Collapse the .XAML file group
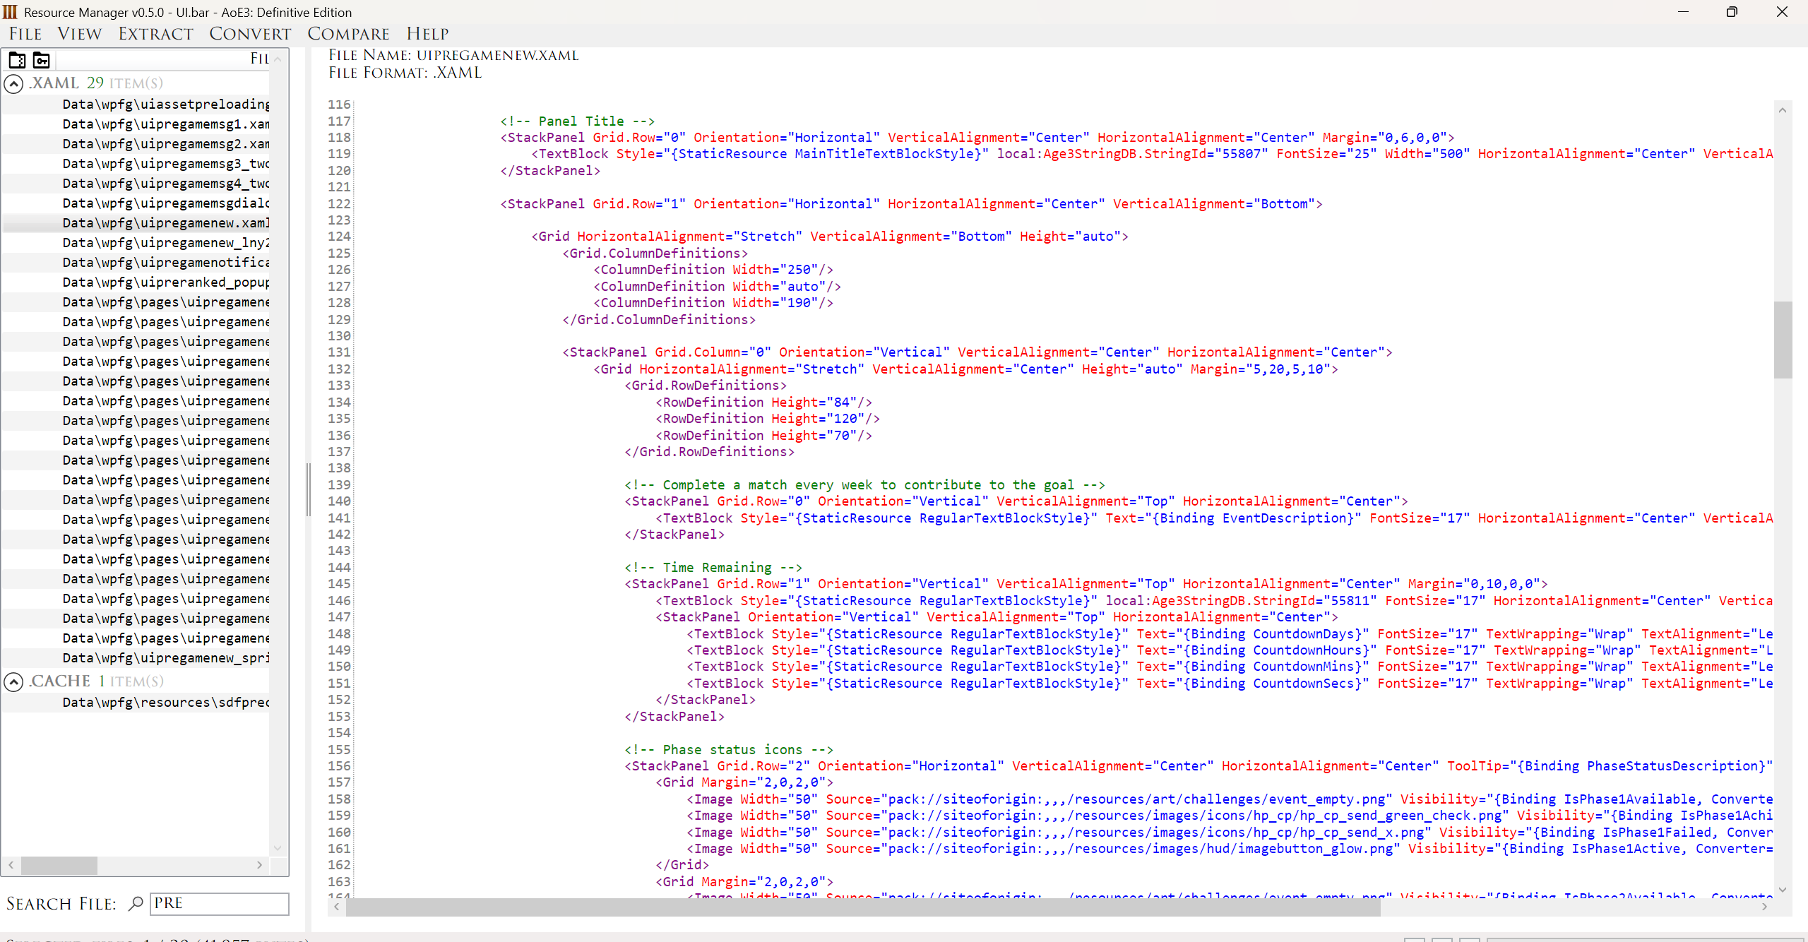This screenshot has height=942, width=1808. pos(13,84)
